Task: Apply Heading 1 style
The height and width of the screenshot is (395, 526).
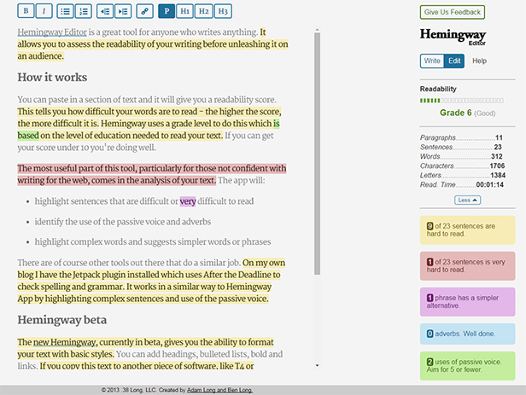Action: [185, 12]
